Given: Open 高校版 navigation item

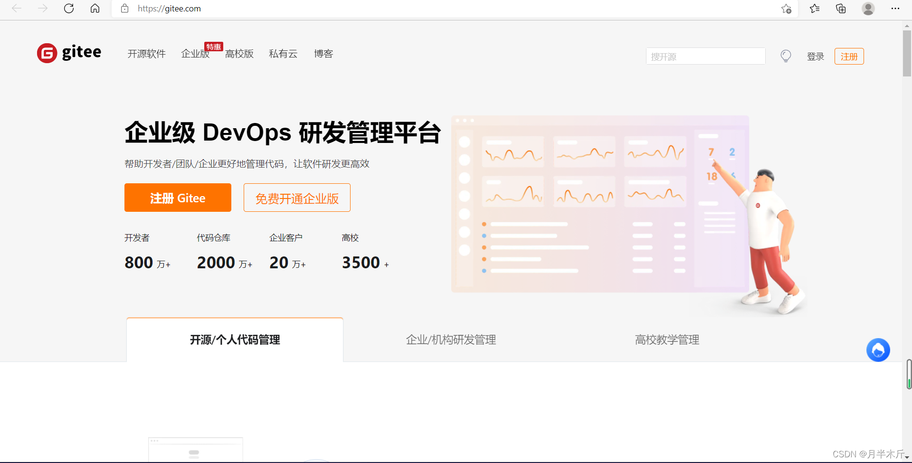Looking at the screenshot, I should 239,54.
